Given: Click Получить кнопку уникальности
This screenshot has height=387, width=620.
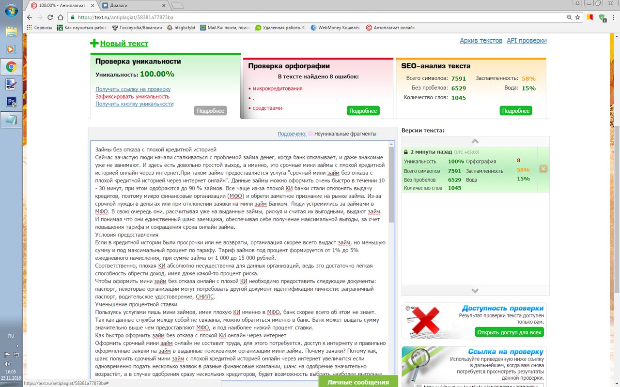Looking at the screenshot, I should 135,104.
